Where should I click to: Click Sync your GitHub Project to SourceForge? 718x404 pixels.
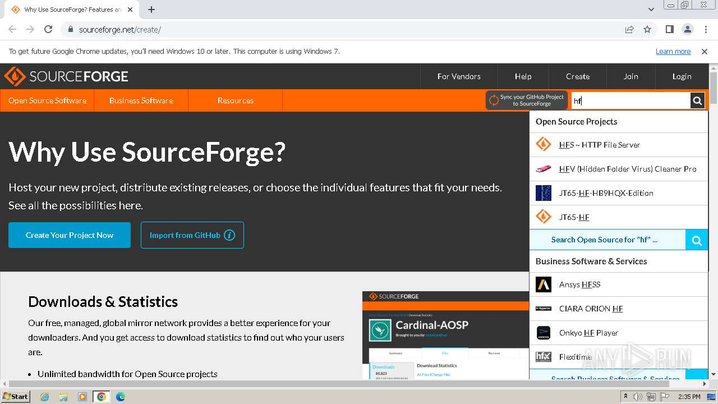pyautogui.click(x=527, y=100)
